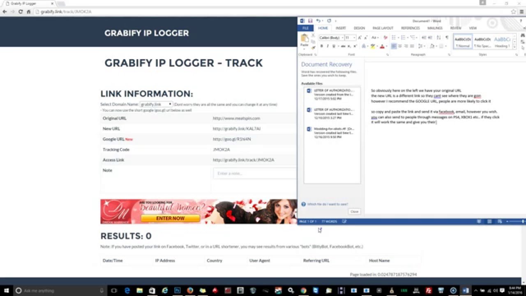Click the Show/Hide paragraph marks icon

coord(447,37)
